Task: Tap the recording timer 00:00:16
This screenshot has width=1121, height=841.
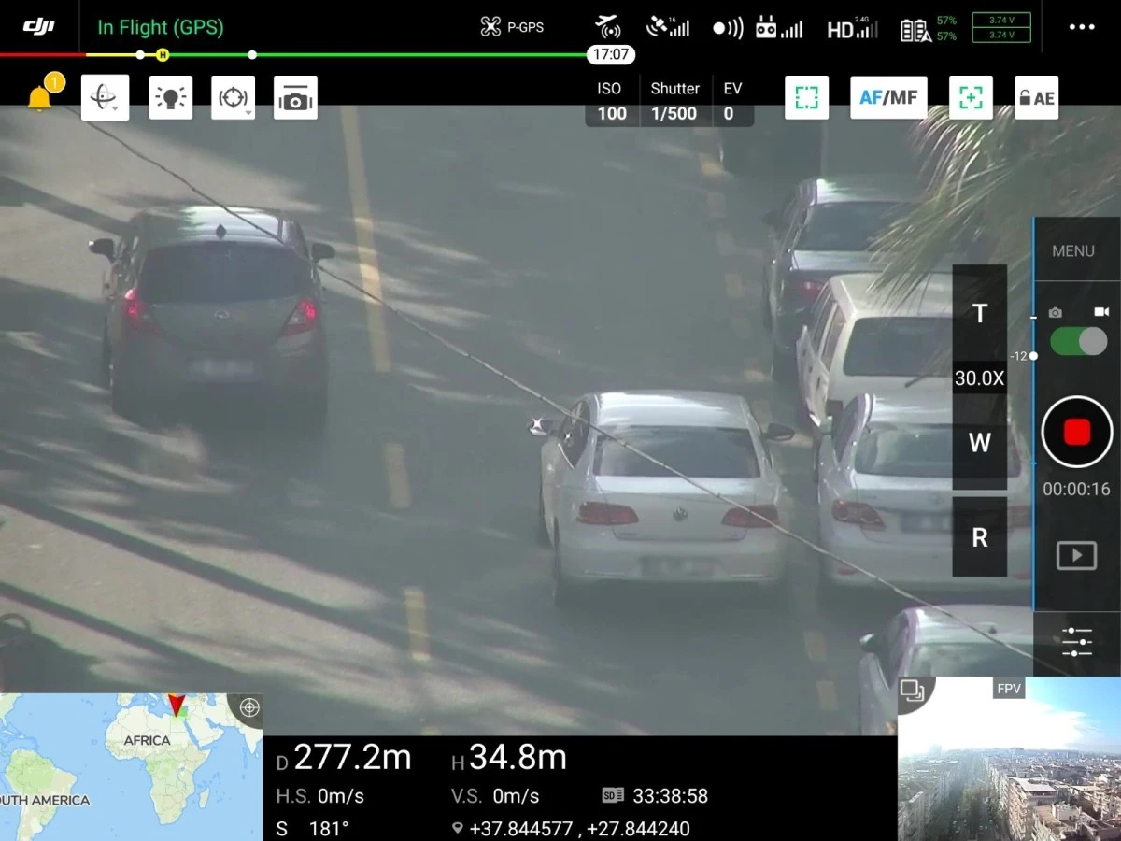Action: 1076,489
